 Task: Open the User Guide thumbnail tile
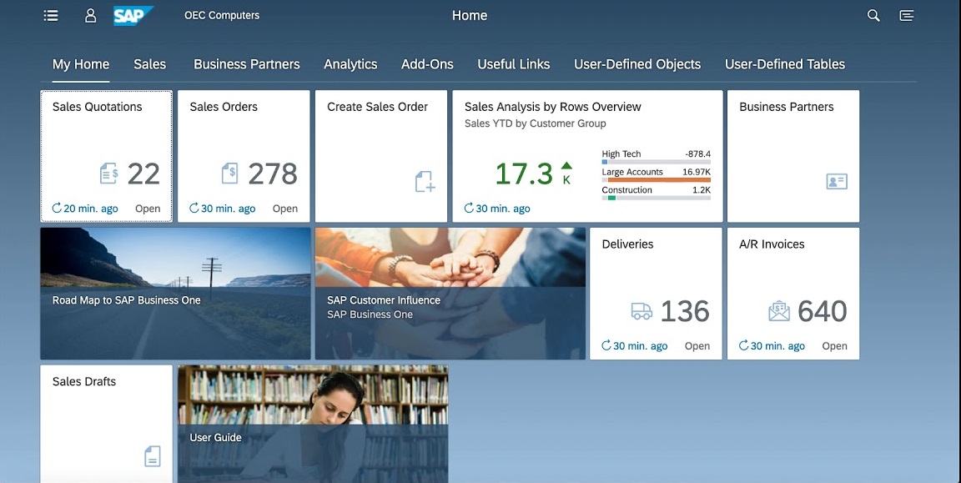[313, 423]
